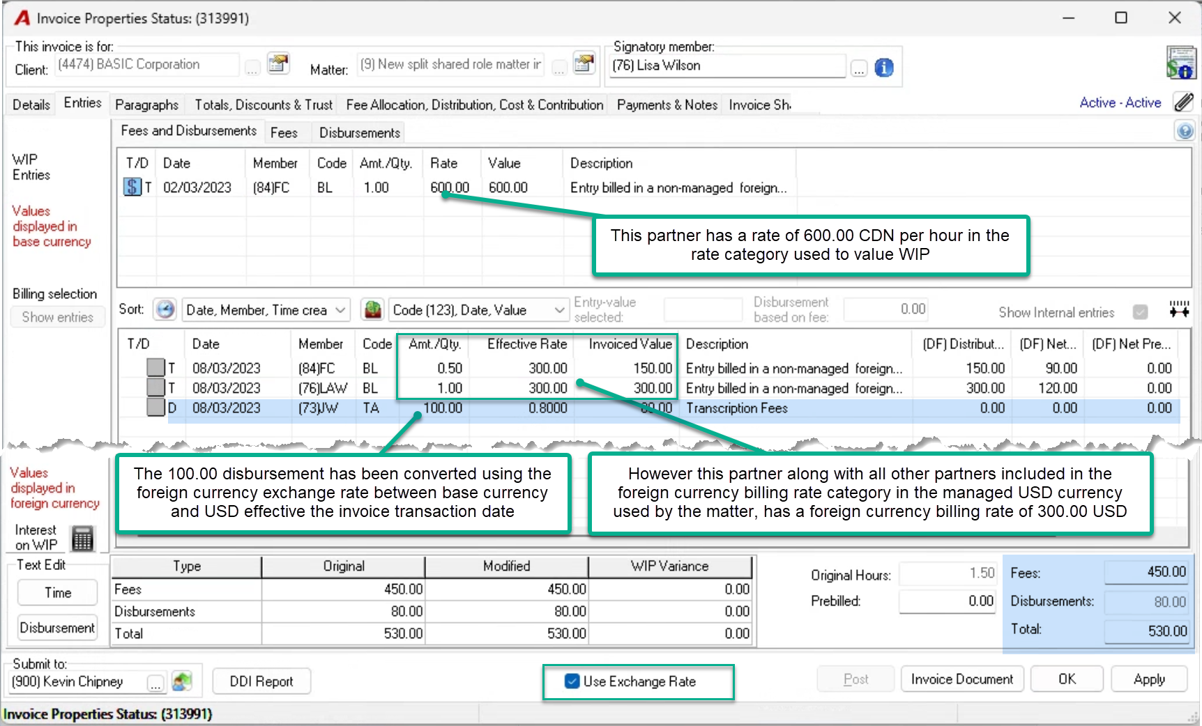Click the DDI Report button
The image size is (1202, 726).
[261, 681]
